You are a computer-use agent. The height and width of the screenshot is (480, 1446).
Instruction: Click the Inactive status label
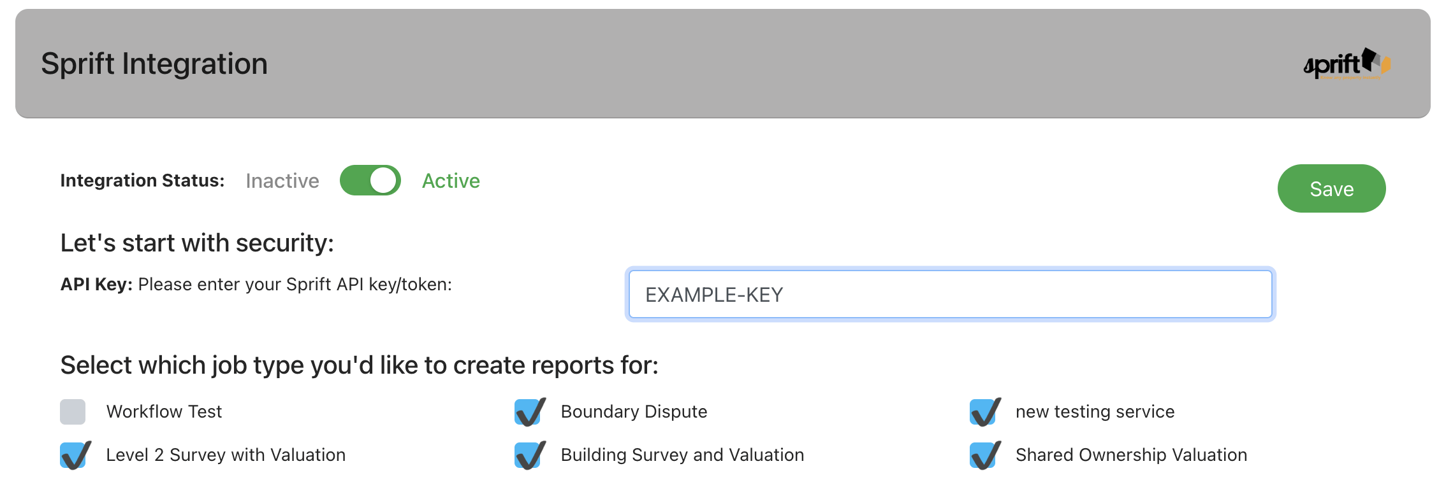(282, 181)
